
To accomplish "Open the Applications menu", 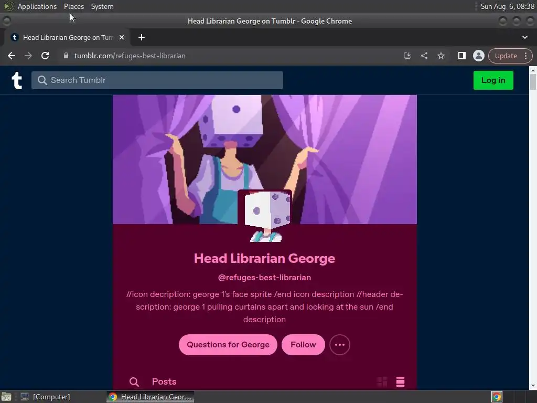I will point(37,6).
